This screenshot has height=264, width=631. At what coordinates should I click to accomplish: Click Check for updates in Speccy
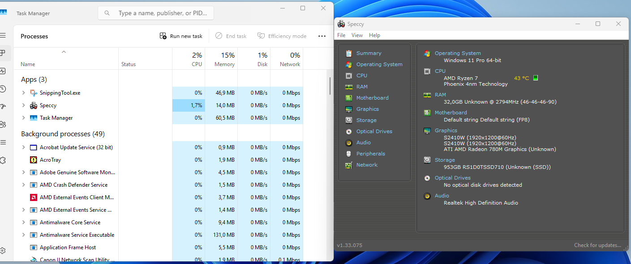click(x=597, y=245)
